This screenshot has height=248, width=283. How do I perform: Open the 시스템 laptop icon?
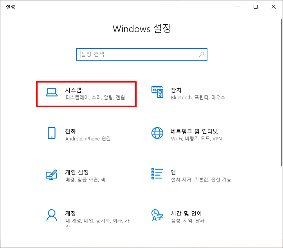pyautogui.click(x=52, y=92)
